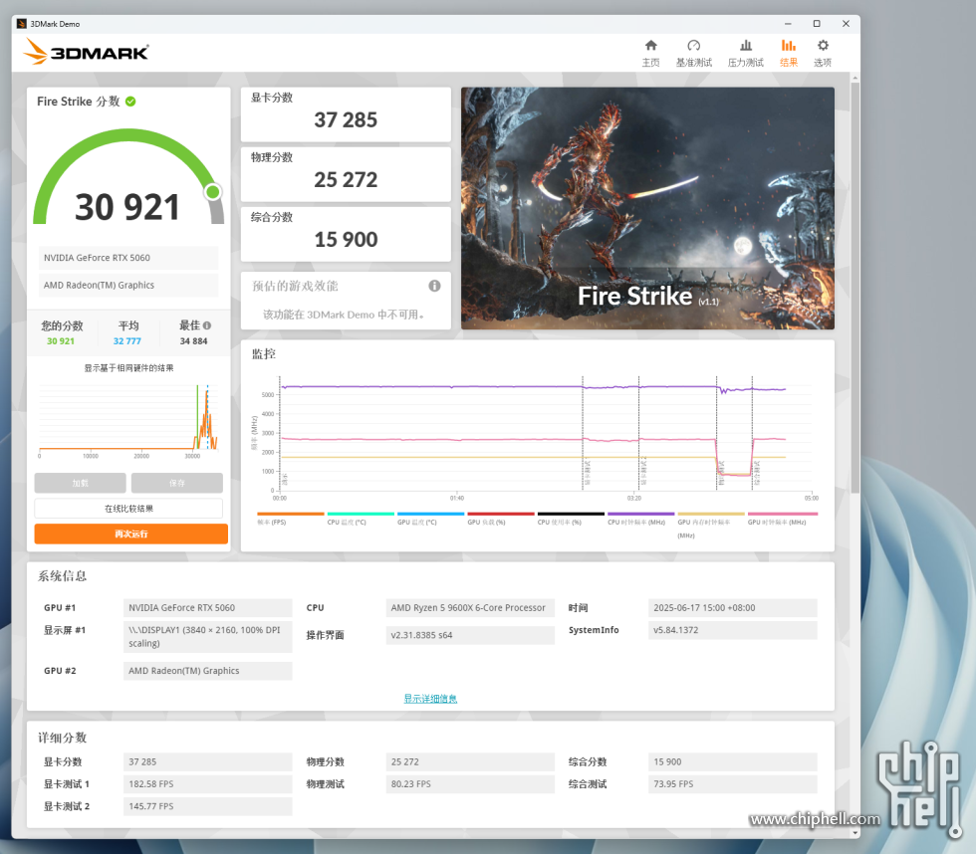This screenshot has width=976, height=854.
Task: Click the 详细分数 显卡分数 field showing 37 285
Action: click(x=208, y=762)
